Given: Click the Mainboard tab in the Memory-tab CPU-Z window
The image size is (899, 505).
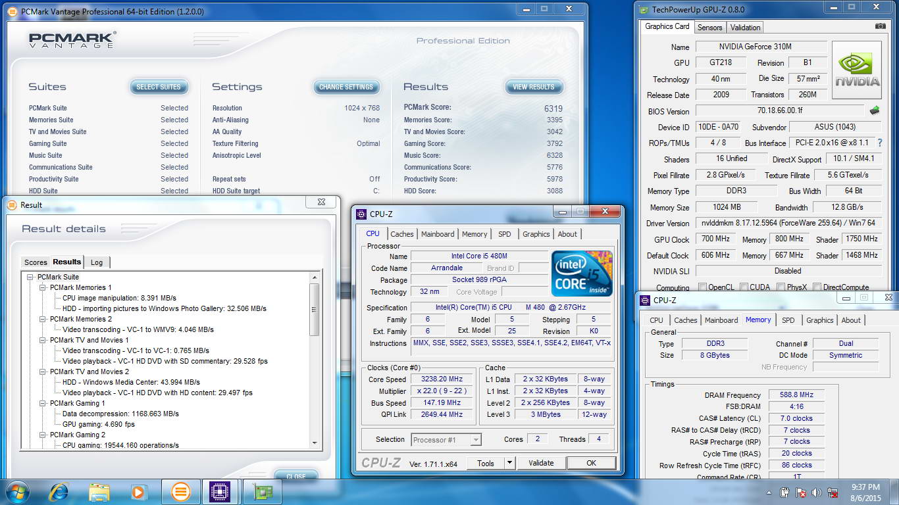Looking at the screenshot, I should [x=721, y=320].
